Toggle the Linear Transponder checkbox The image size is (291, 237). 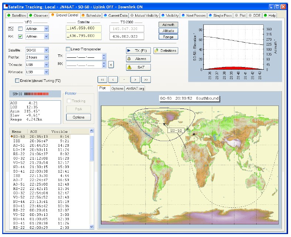68,49
